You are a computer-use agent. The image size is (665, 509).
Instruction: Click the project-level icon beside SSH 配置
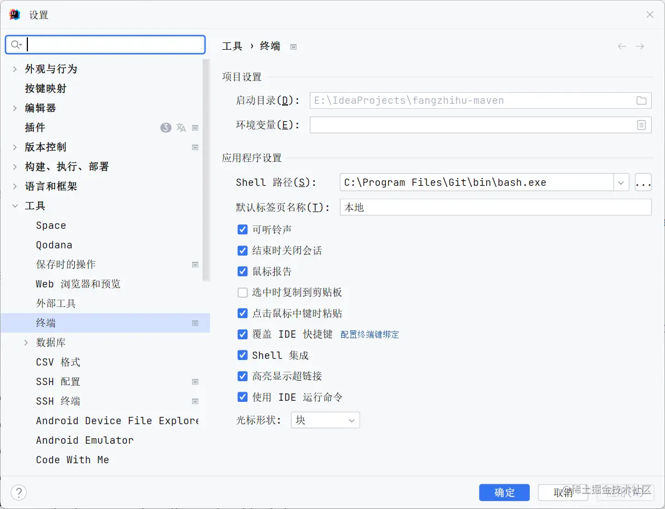[x=195, y=382]
